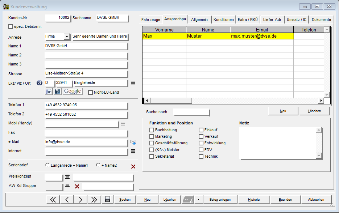Switch to the Konditionen tab
The height and width of the screenshot is (213, 339).
pos(224,20)
